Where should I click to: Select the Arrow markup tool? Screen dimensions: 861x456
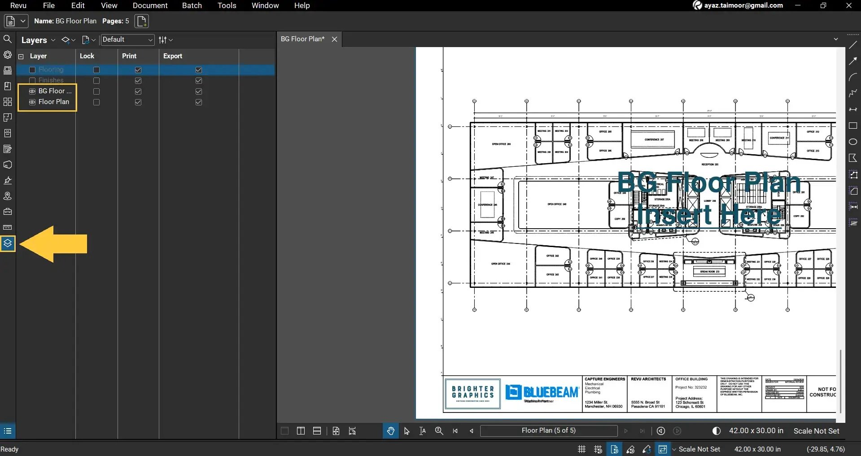click(853, 61)
